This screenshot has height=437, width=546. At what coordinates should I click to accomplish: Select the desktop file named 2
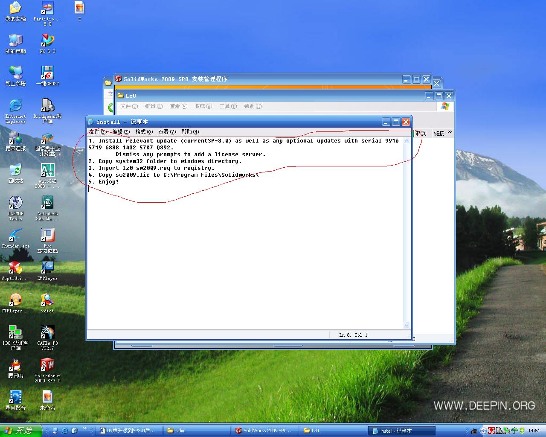coord(79,11)
